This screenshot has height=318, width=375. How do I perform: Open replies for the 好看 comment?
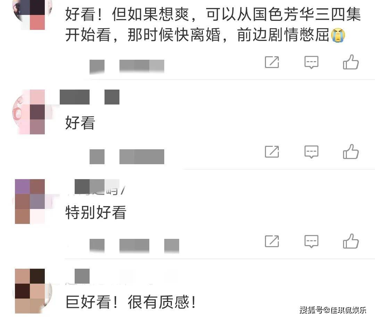point(311,152)
